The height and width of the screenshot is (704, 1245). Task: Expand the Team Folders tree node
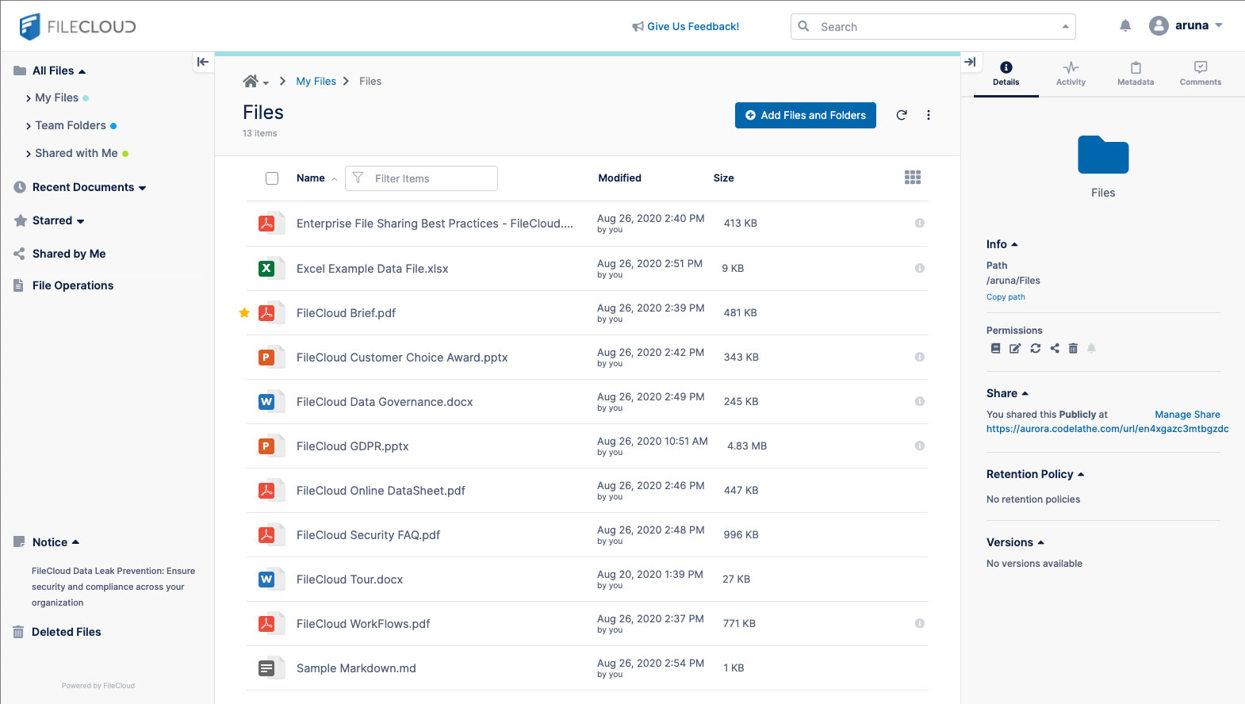click(x=29, y=126)
